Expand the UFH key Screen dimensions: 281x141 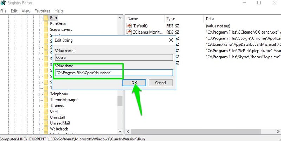[39, 112]
